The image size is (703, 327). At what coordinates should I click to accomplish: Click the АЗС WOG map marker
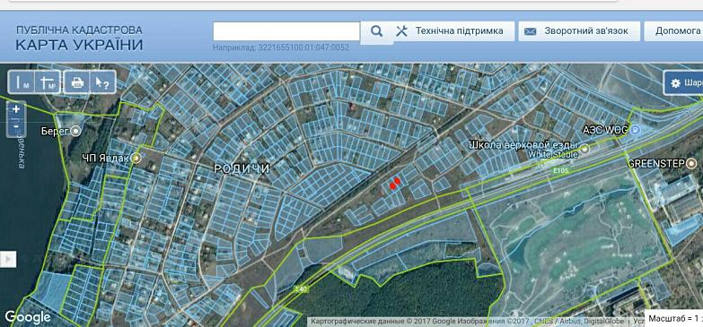636,130
